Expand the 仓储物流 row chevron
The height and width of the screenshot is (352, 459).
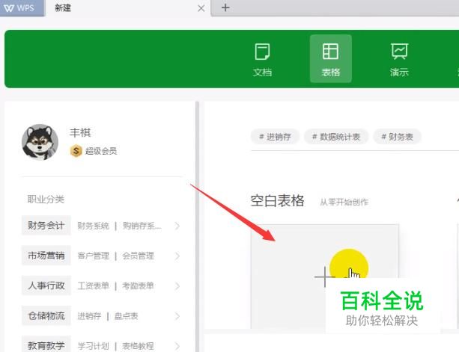pos(177,316)
